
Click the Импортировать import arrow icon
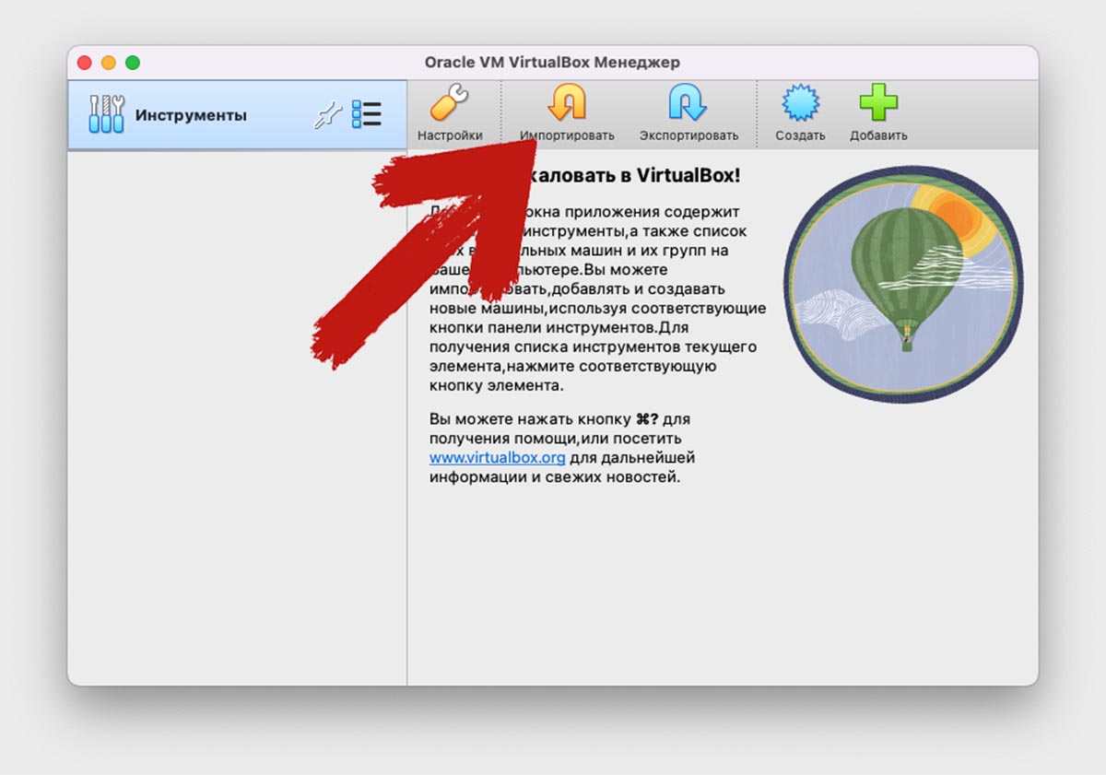tap(566, 103)
